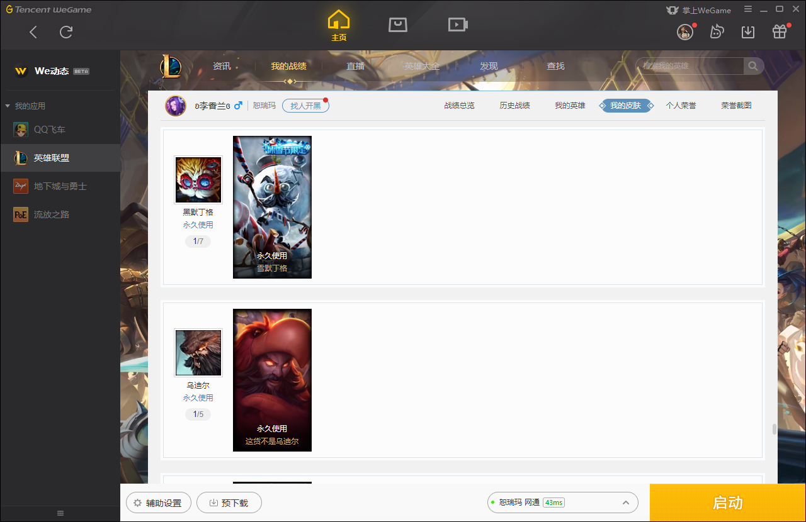Open the 我的战绩 tab
The image size is (806, 522).
pyautogui.click(x=289, y=66)
